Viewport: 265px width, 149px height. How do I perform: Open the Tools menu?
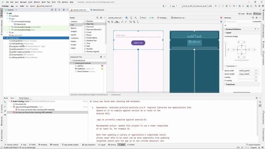(x=53, y=2)
